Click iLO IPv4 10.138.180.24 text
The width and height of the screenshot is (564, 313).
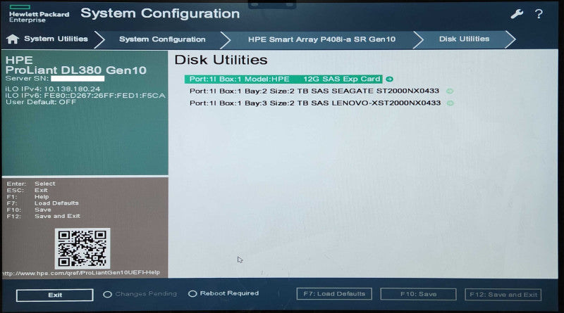[x=53, y=89]
